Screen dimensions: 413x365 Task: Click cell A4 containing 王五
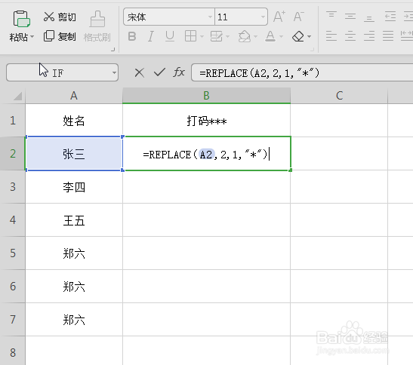[x=74, y=220]
